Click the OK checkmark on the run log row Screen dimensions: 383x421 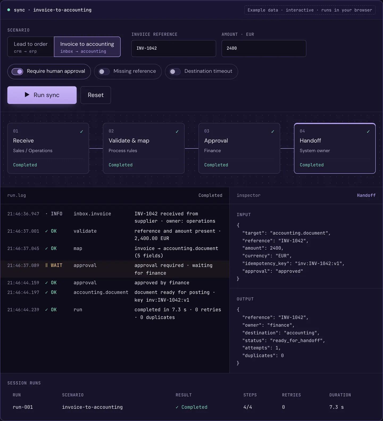tap(47, 310)
